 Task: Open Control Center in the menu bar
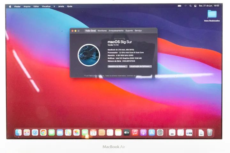tap(195, 6)
